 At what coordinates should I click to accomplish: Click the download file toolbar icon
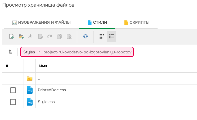click(30, 36)
